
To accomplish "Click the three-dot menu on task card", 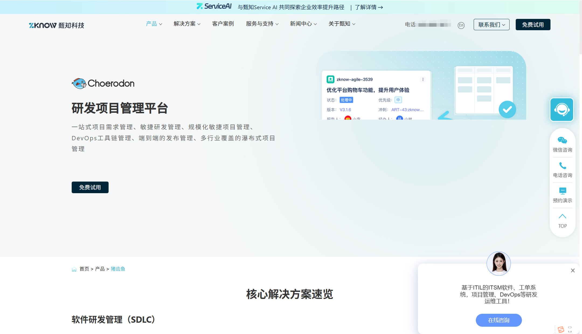I will coord(423,79).
